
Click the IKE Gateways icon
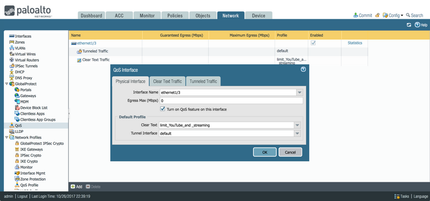17,150
